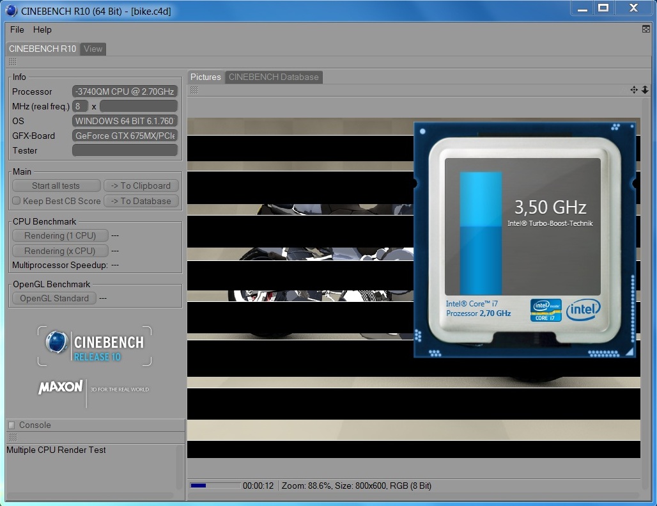Image resolution: width=657 pixels, height=506 pixels.
Task: Click the 3,50 GHz Turbo-Boost frequency bar
Action: pyautogui.click(x=481, y=233)
